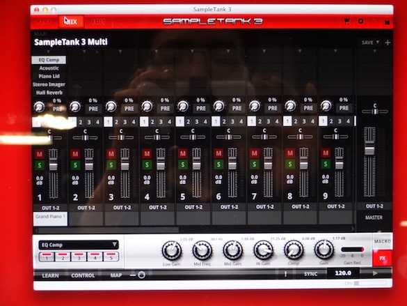407x306 pixels.
Task: Switch to the PLAY tab
Action: (44, 22)
